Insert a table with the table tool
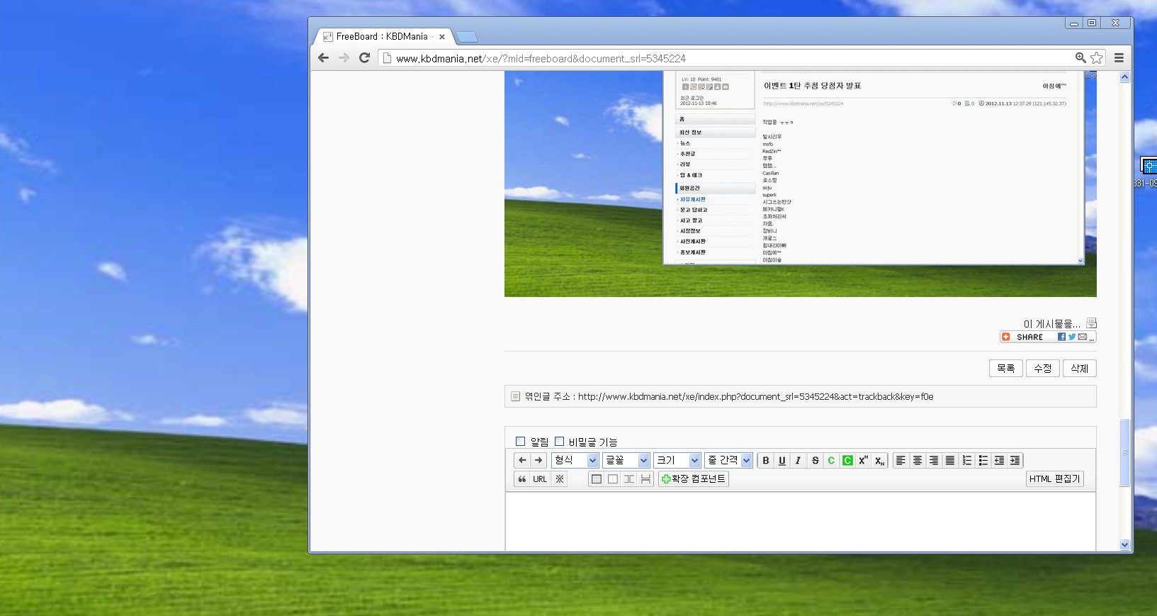1157x616 pixels. coord(597,479)
